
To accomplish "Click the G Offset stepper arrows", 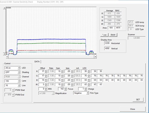I will pos(46,76).
